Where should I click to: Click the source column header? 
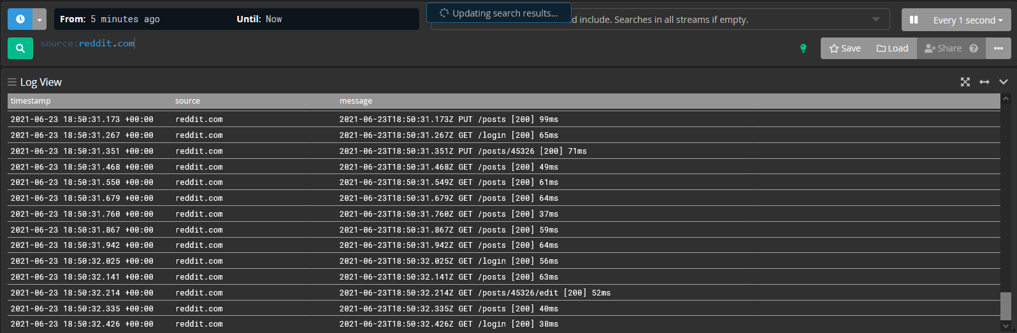(x=187, y=101)
